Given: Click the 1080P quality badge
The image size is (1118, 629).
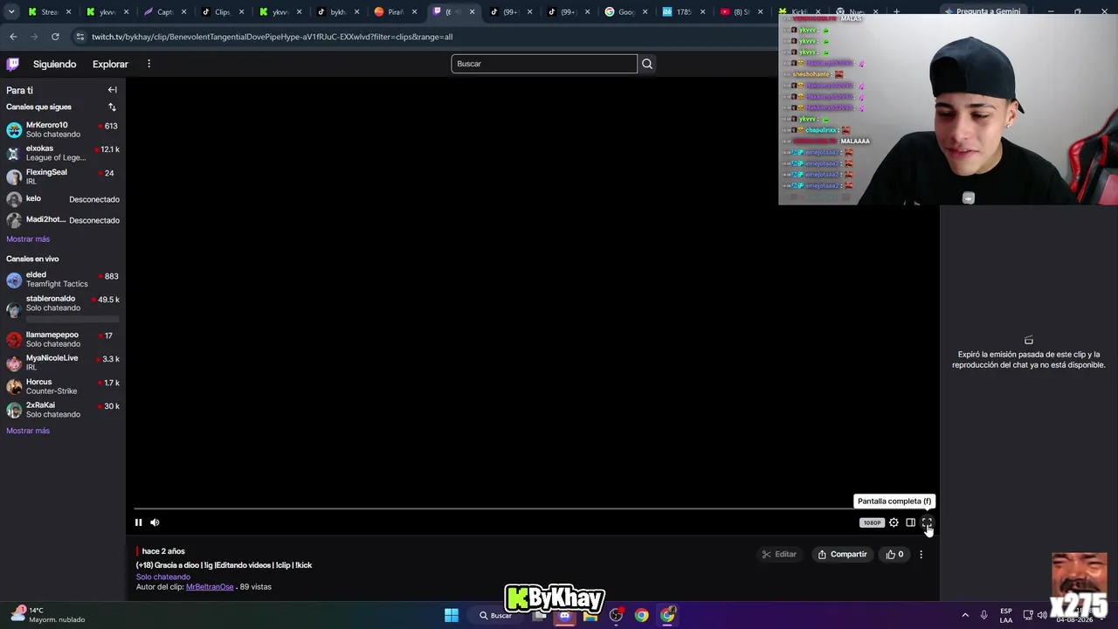Looking at the screenshot, I should (x=872, y=522).
